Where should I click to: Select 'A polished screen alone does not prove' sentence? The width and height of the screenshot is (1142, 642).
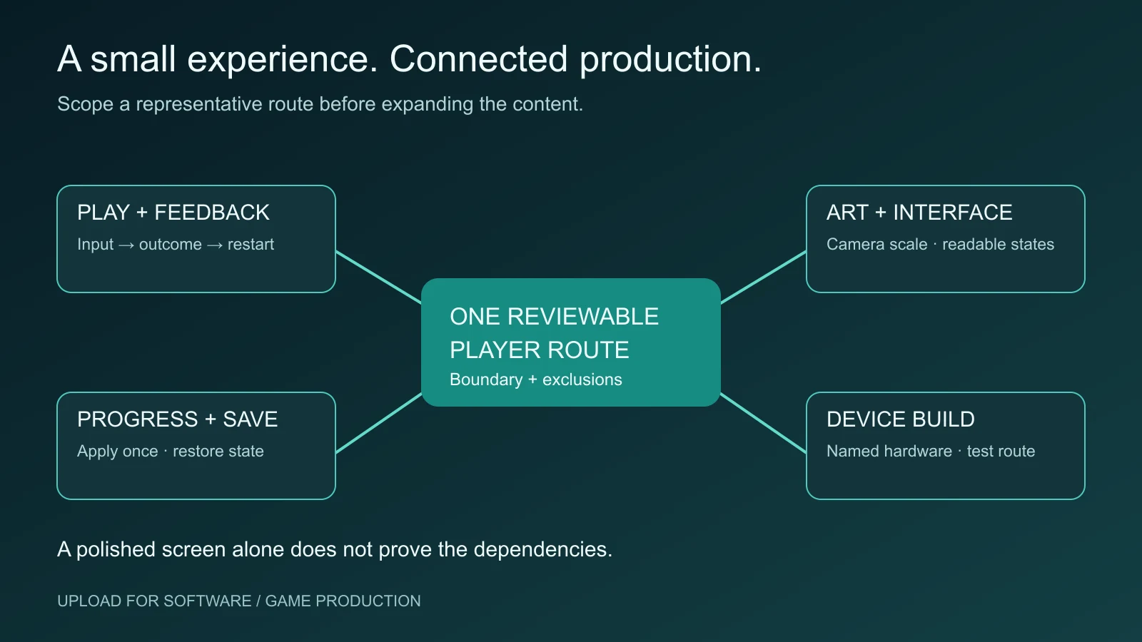(335, 549)
